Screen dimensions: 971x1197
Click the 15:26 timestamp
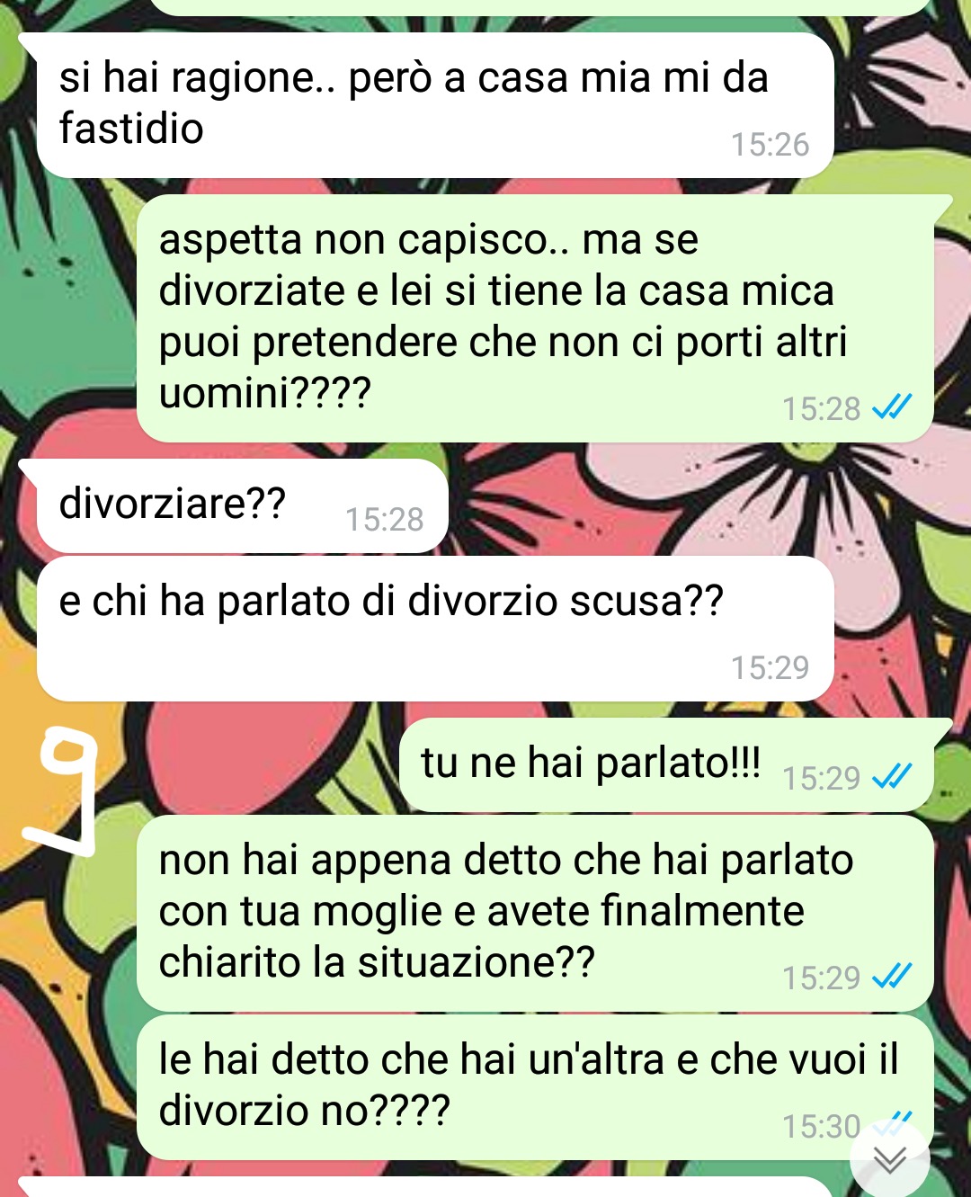pos(770,145)
